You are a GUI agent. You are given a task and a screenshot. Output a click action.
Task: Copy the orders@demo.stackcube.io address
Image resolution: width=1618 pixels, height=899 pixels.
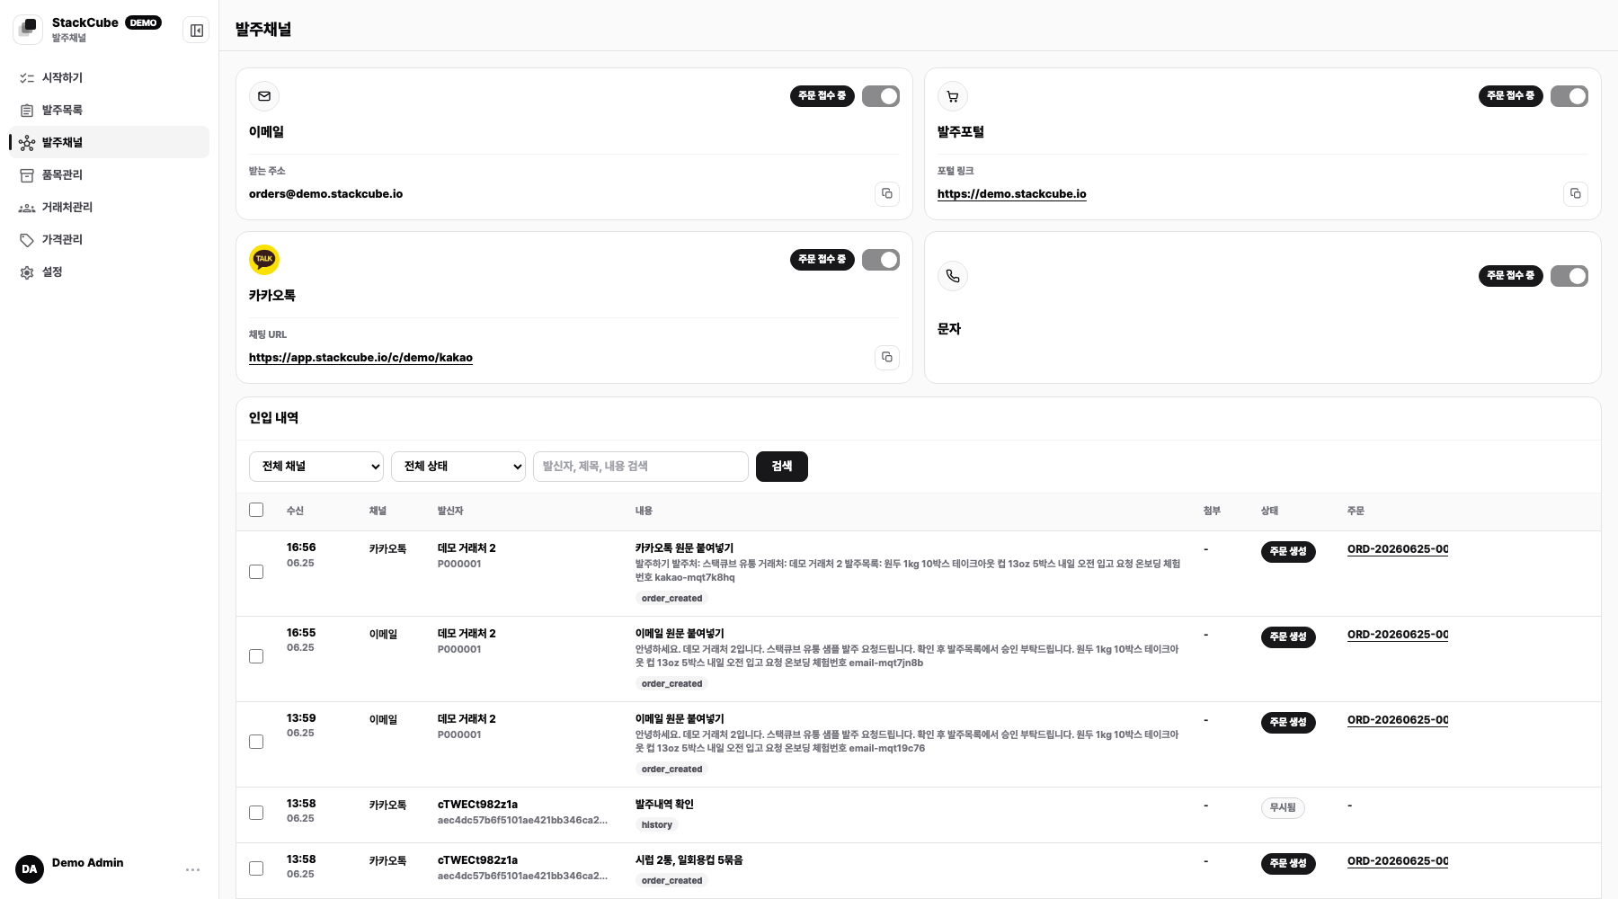tap(887, 194)
